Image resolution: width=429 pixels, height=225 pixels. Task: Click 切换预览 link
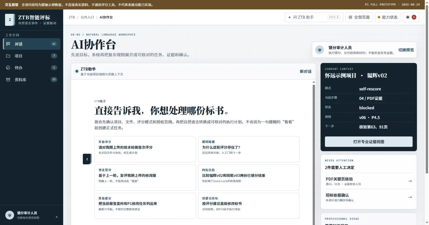tap(406, 50)
